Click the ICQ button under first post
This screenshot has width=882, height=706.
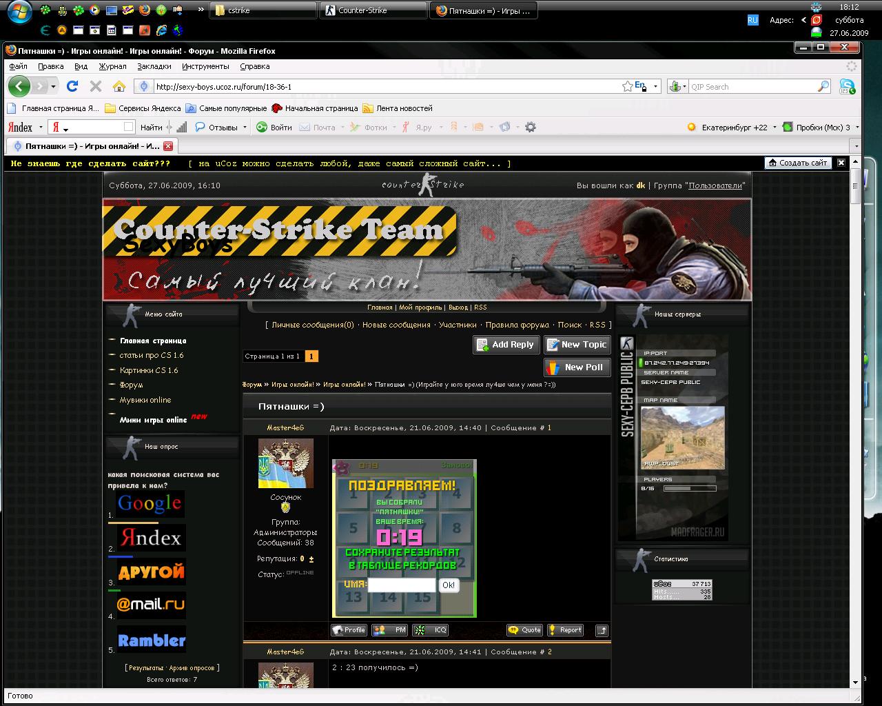coord(430,630)
